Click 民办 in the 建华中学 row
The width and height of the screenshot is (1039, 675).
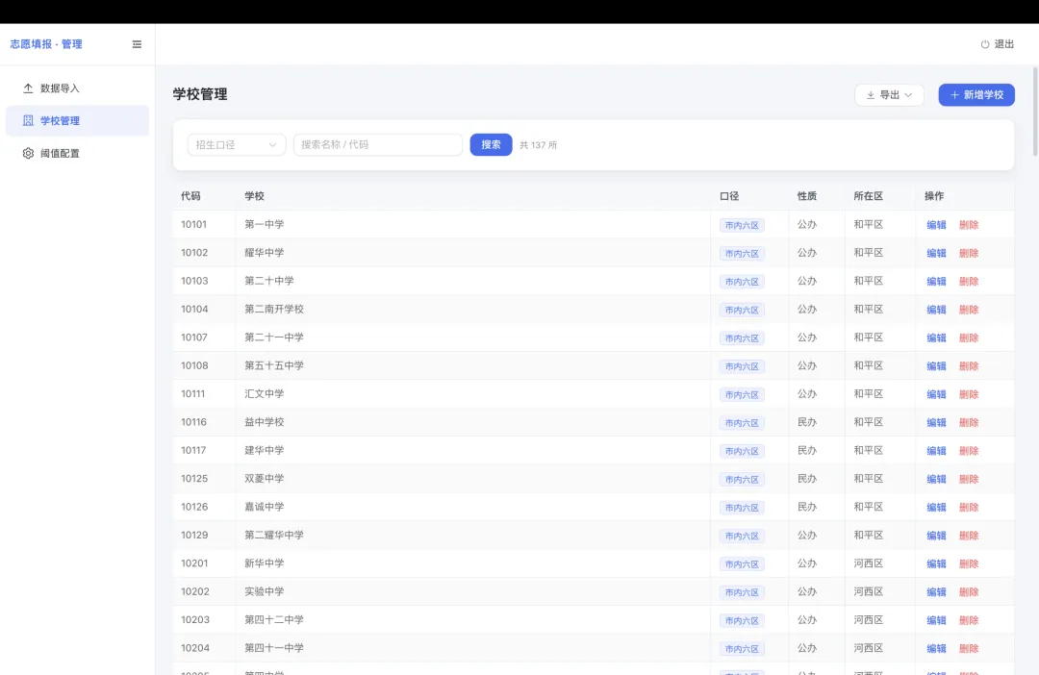click(x=807, y=450)
